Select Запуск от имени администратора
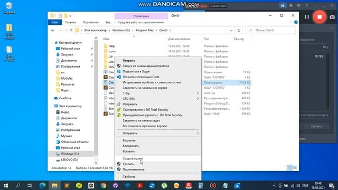 [146, 66]
